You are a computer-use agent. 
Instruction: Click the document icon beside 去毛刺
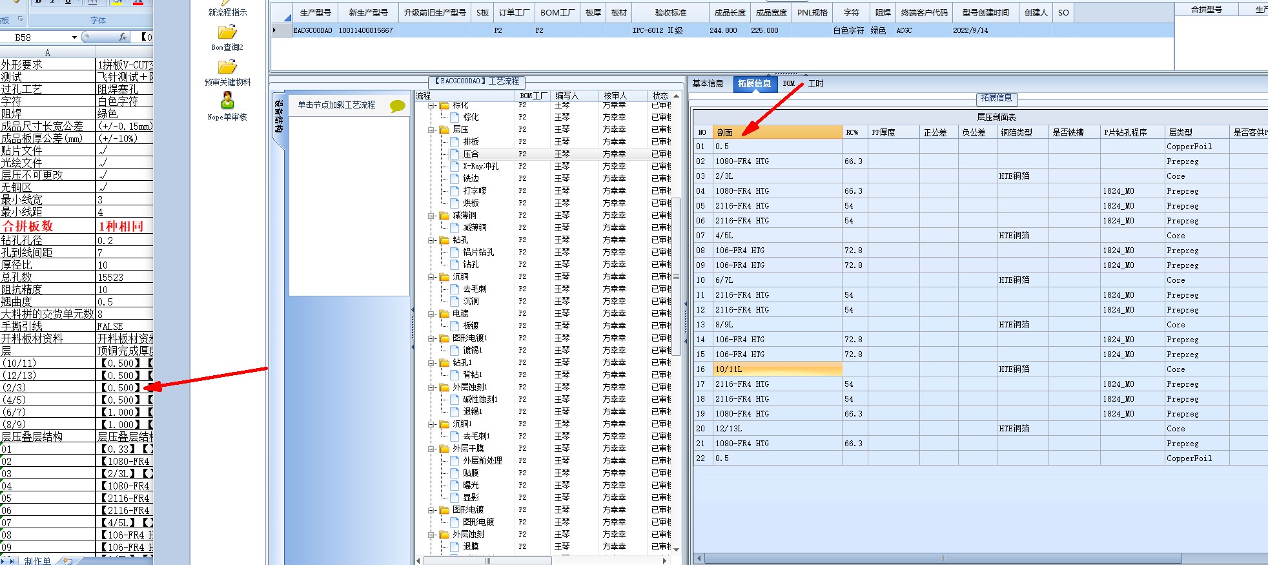(454, 289)
